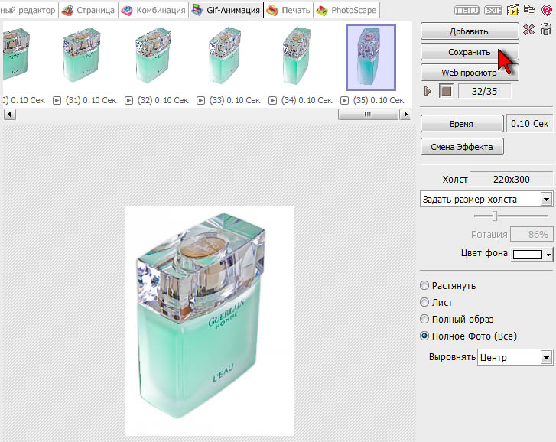Click the Смена Эффекта button
This screenshot has height=442, width=556.
tap(462, 147)
